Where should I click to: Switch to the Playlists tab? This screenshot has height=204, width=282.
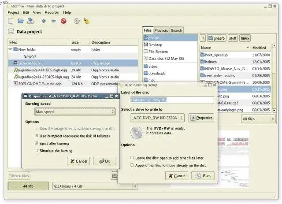point(161,30)
